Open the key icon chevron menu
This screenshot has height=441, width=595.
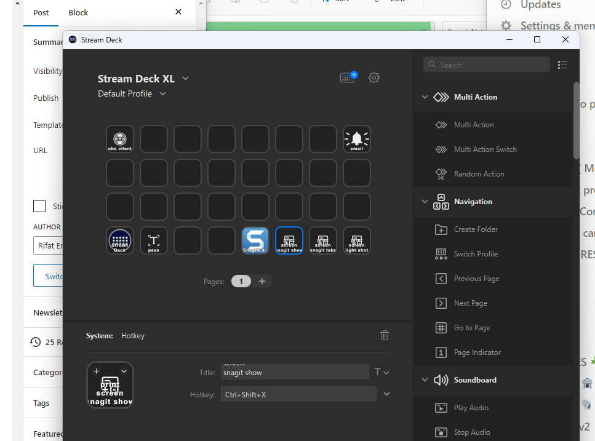point(124,371)
